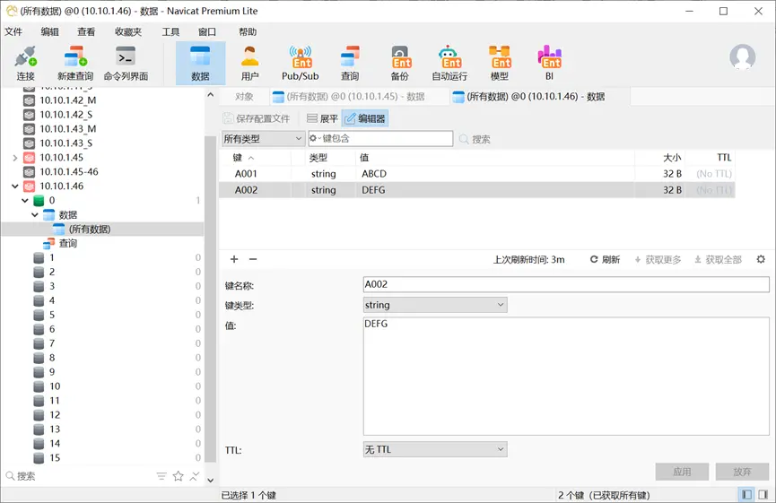Click the search (搜索) magnifier button
The width and height of the screenshot is (776, 503).
click(x=475, y=139)
